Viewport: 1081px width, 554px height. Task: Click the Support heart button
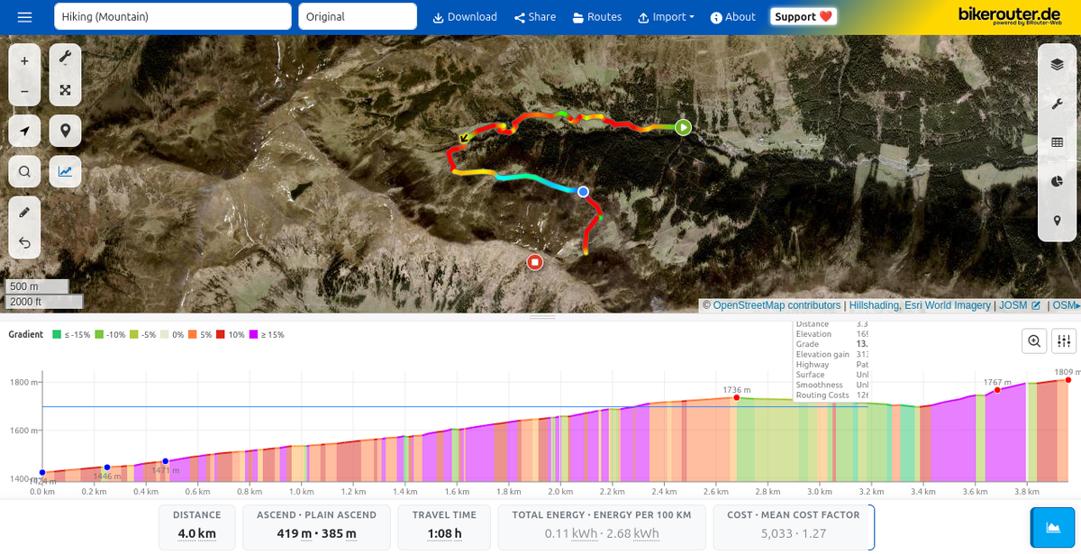point(804,17)
